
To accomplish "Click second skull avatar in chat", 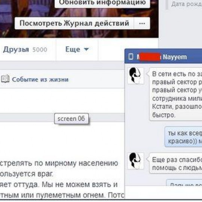I will [136, 160].
